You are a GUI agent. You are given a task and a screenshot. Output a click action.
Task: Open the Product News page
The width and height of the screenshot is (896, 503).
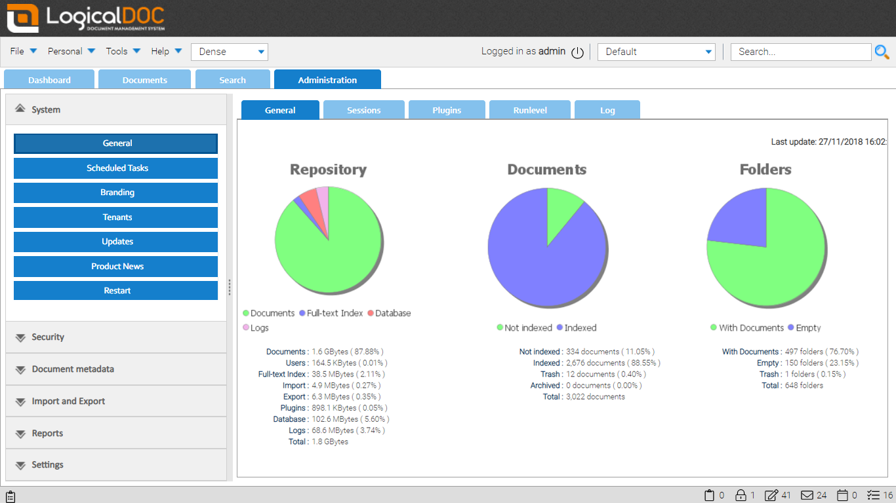(115, 266)
